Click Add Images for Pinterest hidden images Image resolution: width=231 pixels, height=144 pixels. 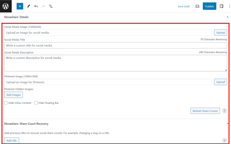coord(14,95)
